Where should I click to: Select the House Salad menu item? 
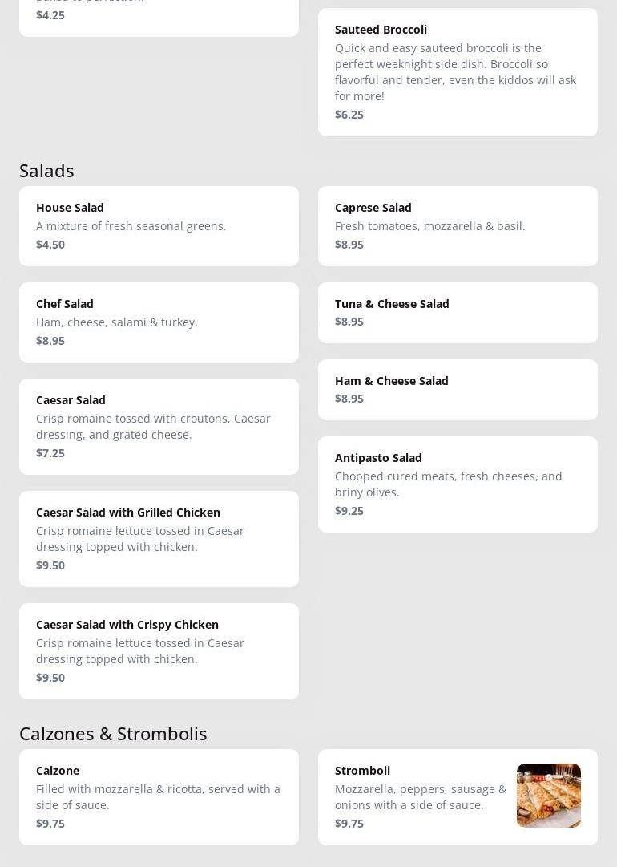click(159, 225)
